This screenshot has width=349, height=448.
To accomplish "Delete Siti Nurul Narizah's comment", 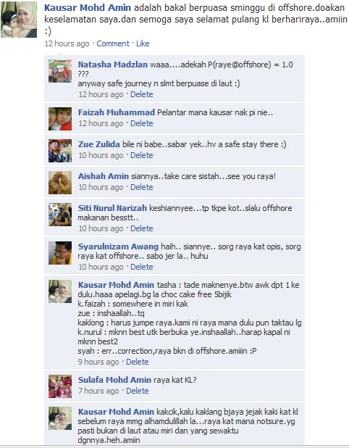I will point(141,228).
